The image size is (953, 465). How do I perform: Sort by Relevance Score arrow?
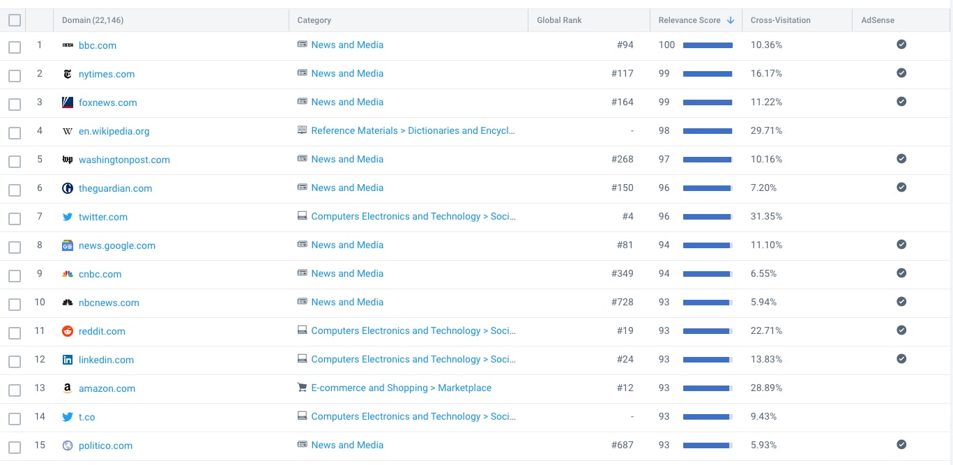731,20
